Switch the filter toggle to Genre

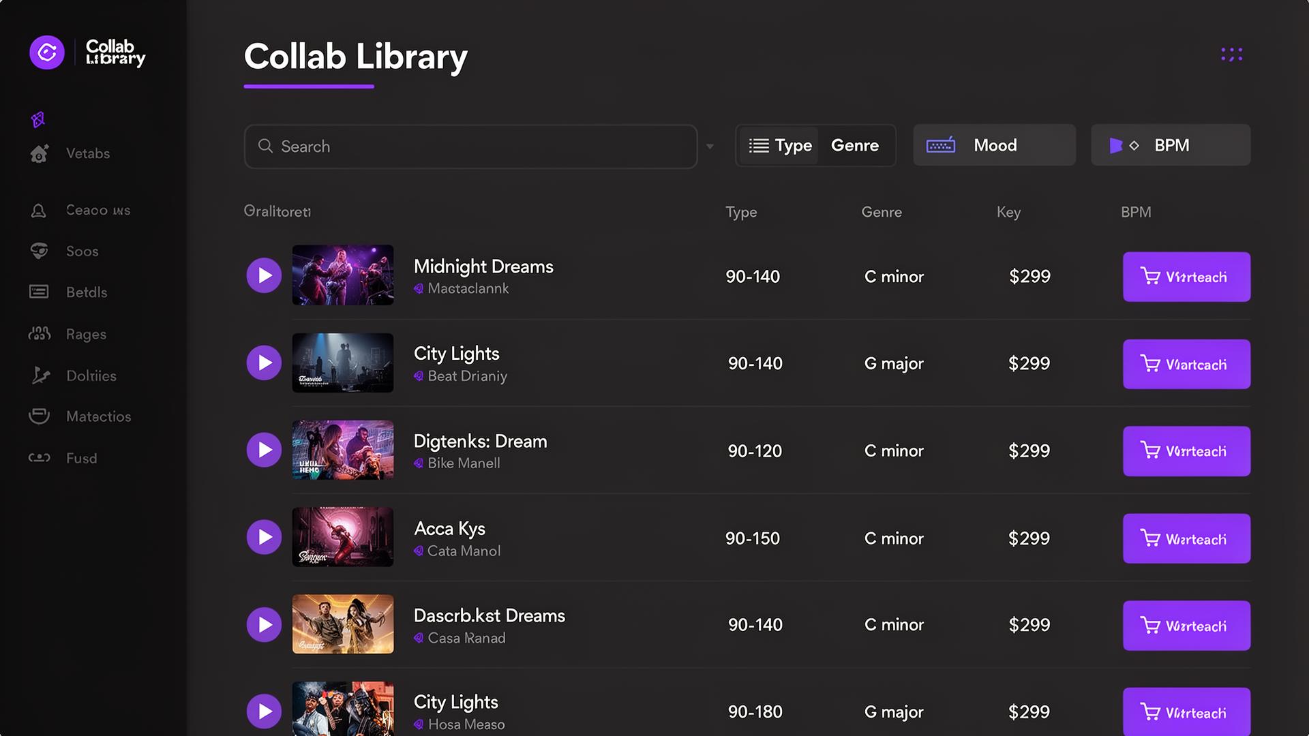[854, 145]
